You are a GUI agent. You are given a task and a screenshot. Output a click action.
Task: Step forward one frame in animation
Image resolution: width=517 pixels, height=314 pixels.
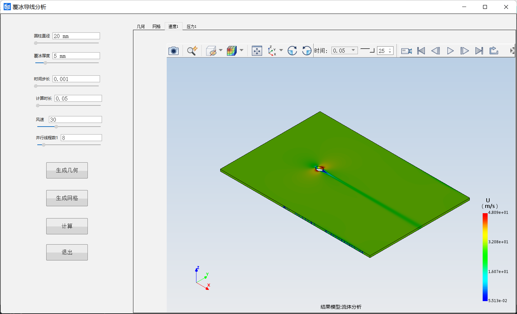465,51
